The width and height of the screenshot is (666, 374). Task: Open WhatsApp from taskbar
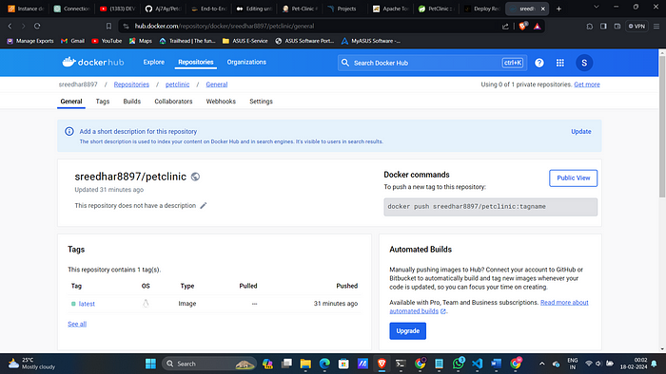pos(459,364)
